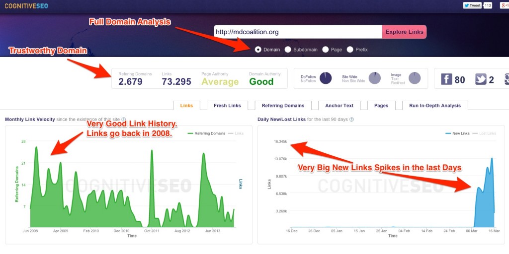This screenshot has width=509, height=254.
Task: Toggle the New Links legend series
Action: click(x=457, y=133)
